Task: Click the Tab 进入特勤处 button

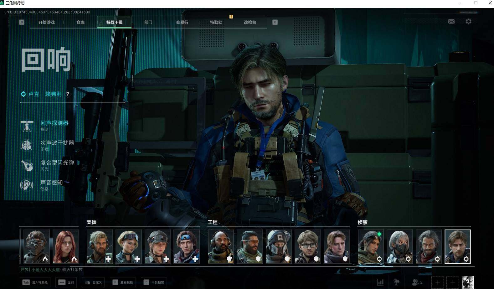Action: (x=35, y=282)
